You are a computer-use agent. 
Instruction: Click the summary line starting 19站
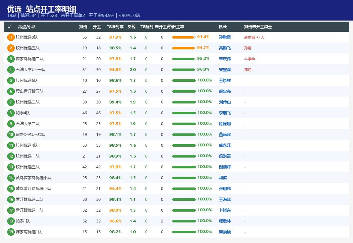[73, 16]
